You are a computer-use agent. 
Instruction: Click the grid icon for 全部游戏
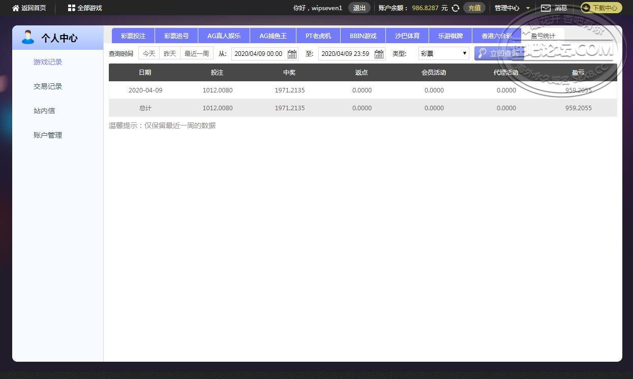[x=71, y=8]
